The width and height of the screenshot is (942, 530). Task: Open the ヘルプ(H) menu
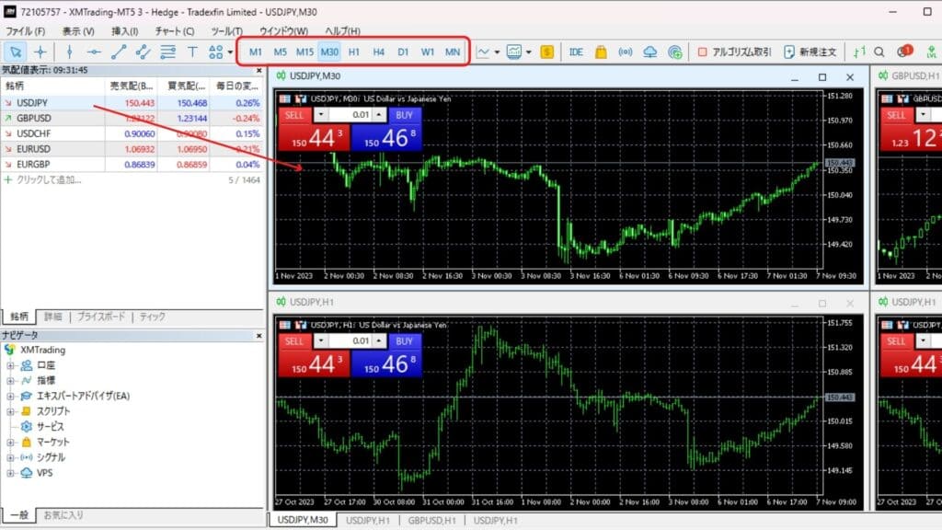342,31
